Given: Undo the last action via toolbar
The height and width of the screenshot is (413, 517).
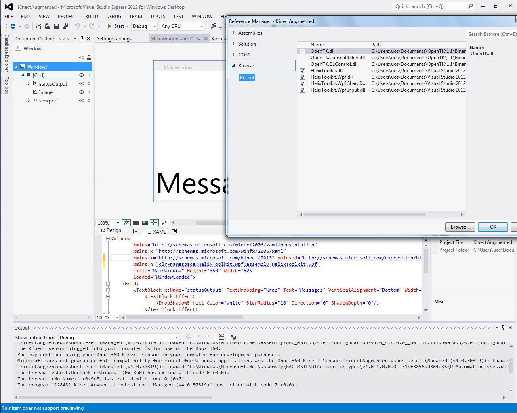Looking at the screenshot, I should 77,26.
